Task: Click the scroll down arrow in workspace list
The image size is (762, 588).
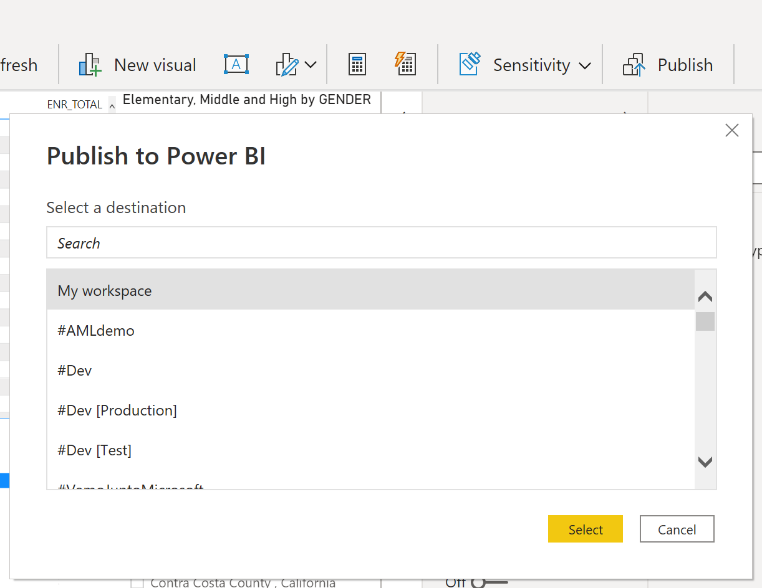Action: click(705, 462)
